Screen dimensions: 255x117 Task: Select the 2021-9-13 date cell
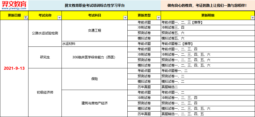(14, 68)
